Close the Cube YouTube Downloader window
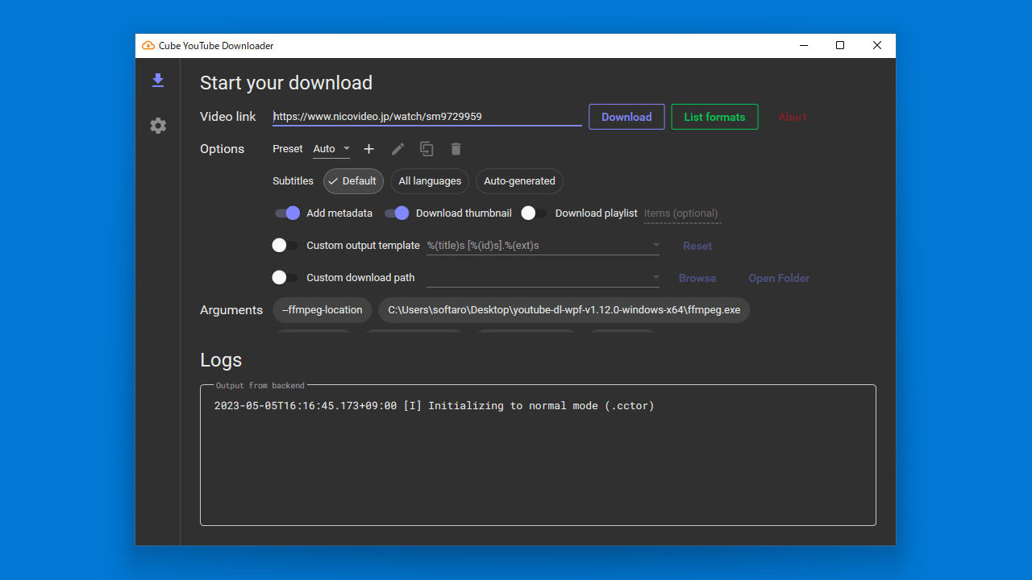 [877, 46]
